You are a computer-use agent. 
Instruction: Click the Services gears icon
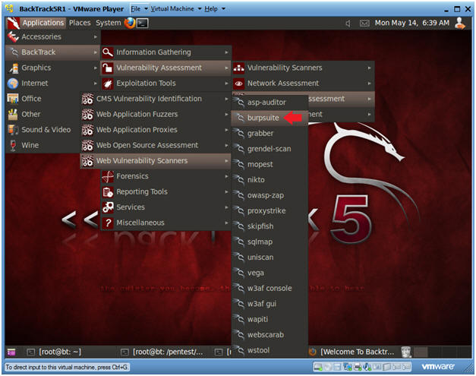pyautogui.click(x=108, y=207)
